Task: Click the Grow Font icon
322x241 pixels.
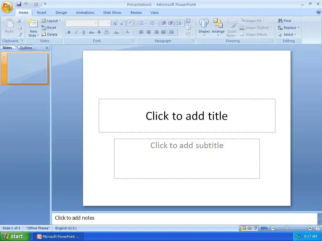Action: click(115, 23)
